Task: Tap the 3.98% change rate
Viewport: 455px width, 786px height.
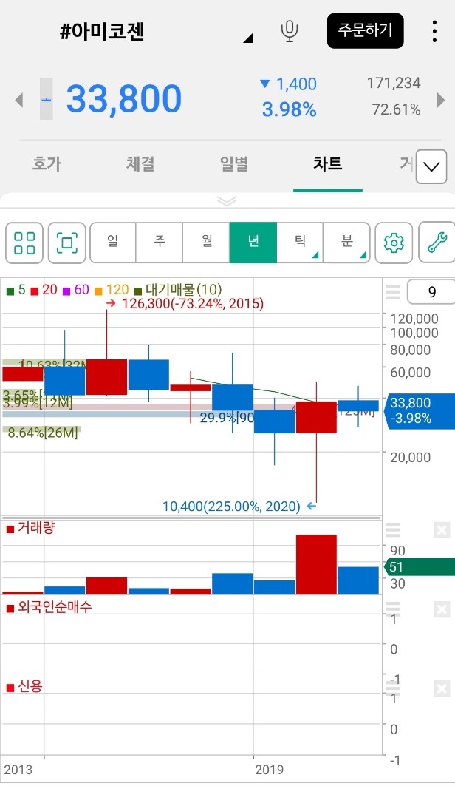Action: coord(290,109)
